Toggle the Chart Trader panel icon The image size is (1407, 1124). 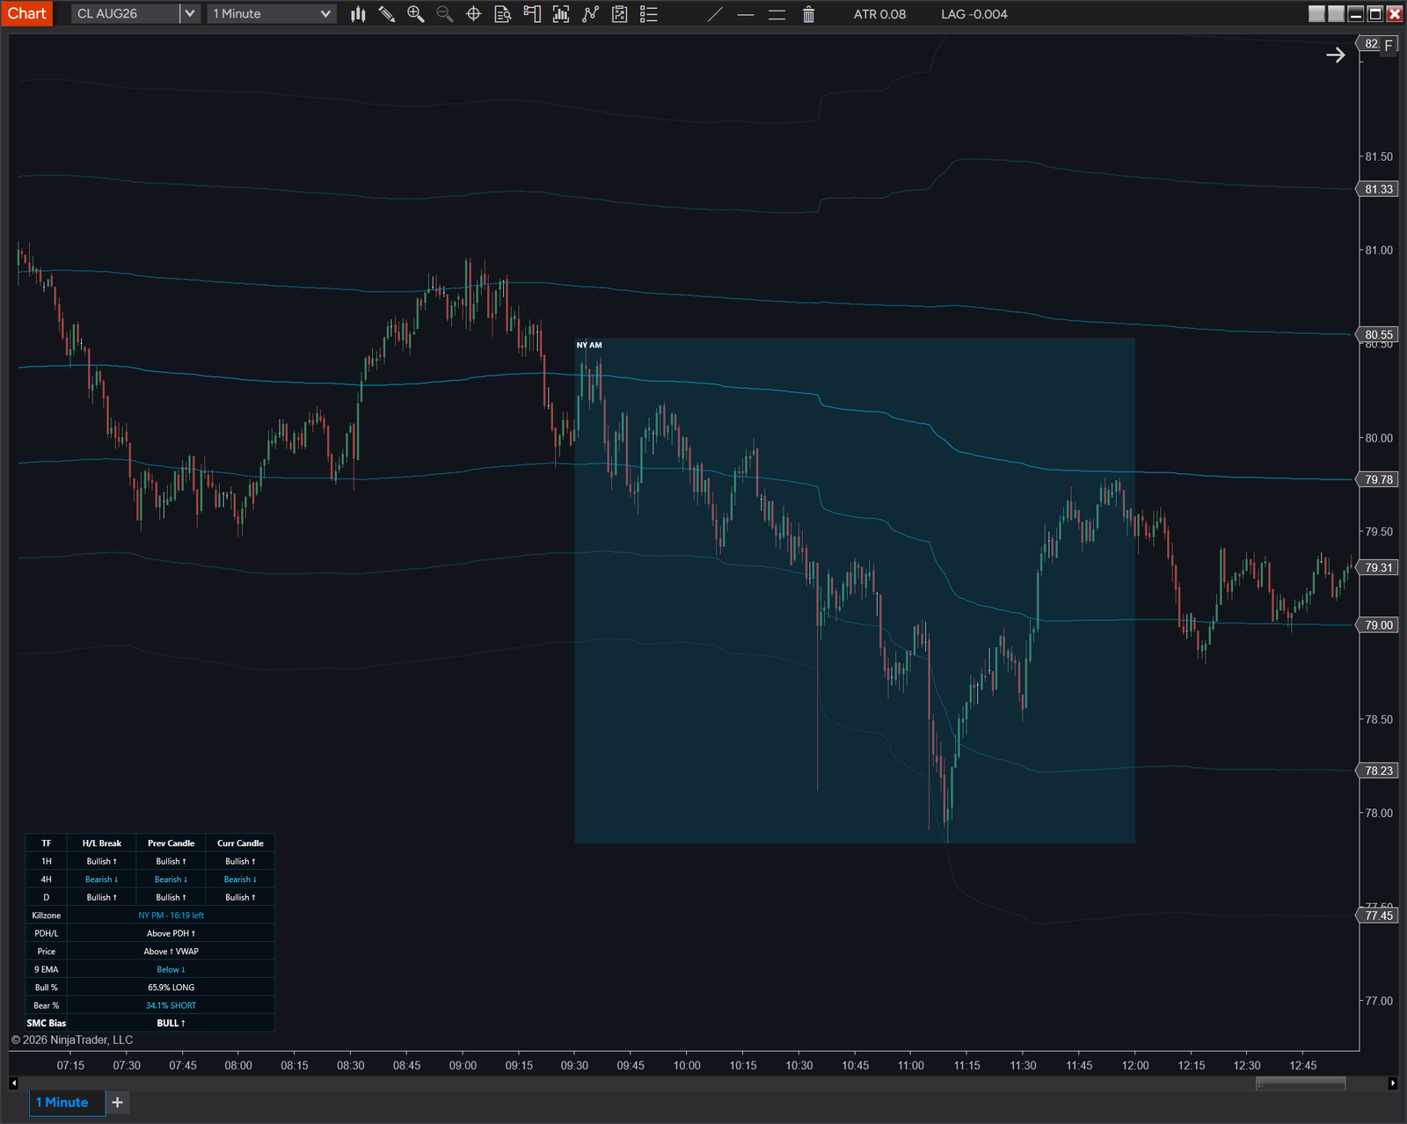[x=532, y=14]
